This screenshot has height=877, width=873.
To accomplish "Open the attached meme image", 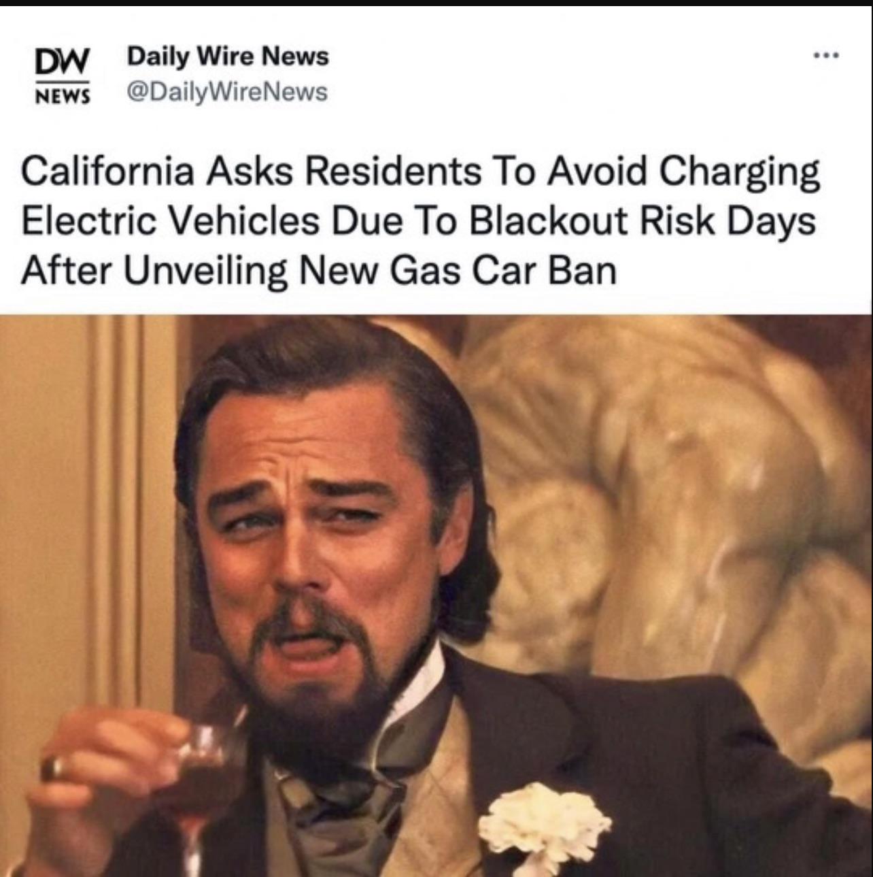I will pos(437,595).
